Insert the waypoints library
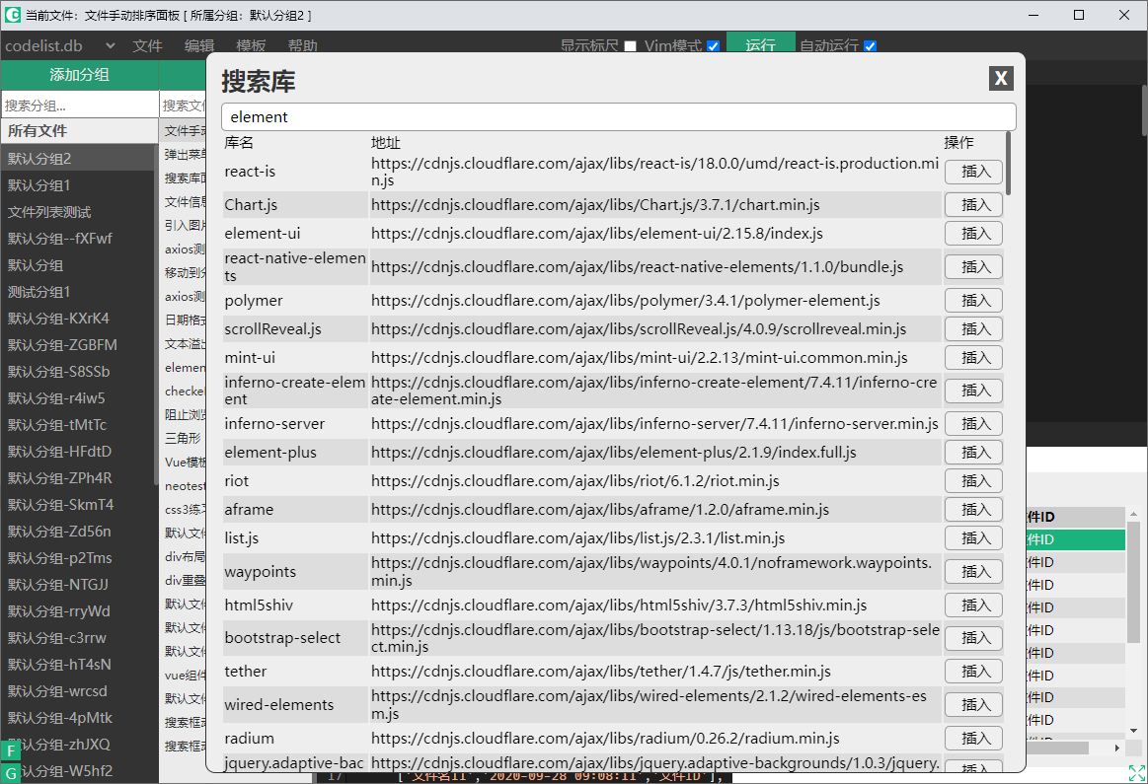This screenshot has height=784, width=1148. point(973,571)
